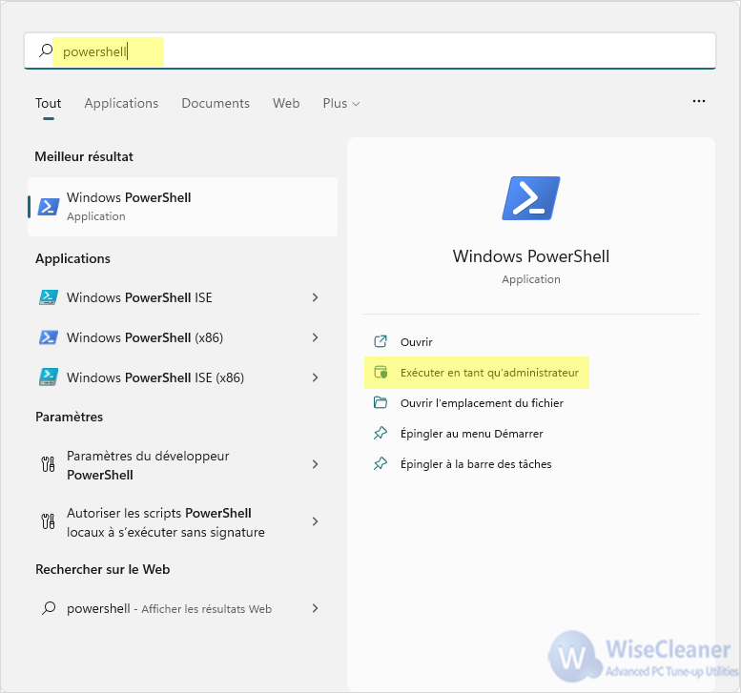The height and width of the screenshot is (693, 741).
Task: Expand powershell web results chevron
Action: [316, 608]
